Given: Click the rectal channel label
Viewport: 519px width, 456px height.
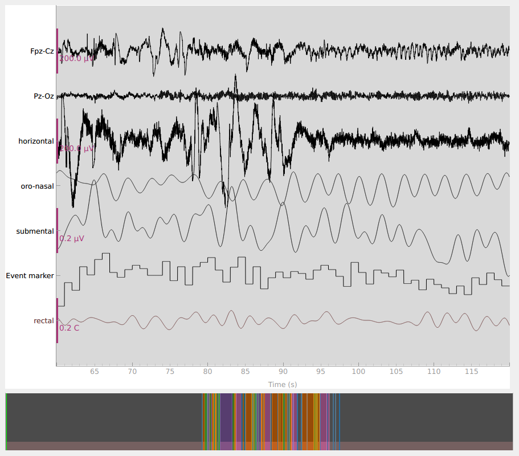Looking at the screenshot, I should pyautogui.click(x=43, y=321).
